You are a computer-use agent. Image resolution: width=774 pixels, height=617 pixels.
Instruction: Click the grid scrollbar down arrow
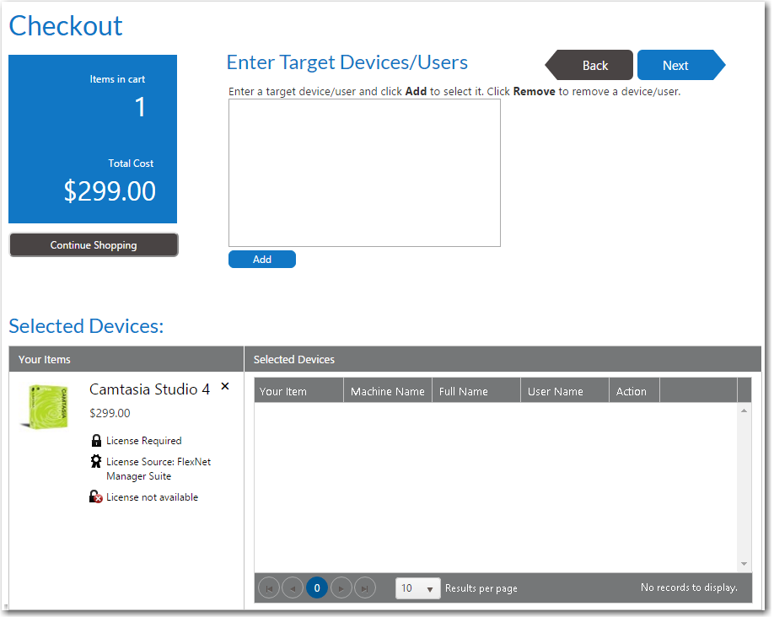[x=744, y=564]
